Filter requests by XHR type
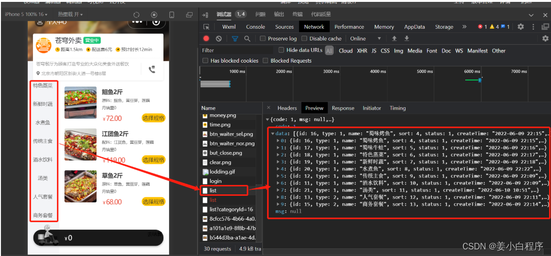Image resolution: width=551 pixels, height=256 pixels. pos(362,51)
